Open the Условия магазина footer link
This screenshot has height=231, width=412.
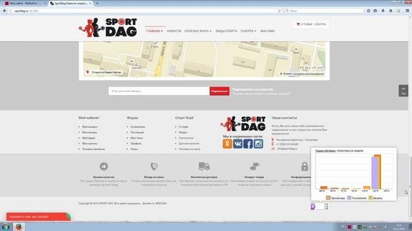click(93, 149)
